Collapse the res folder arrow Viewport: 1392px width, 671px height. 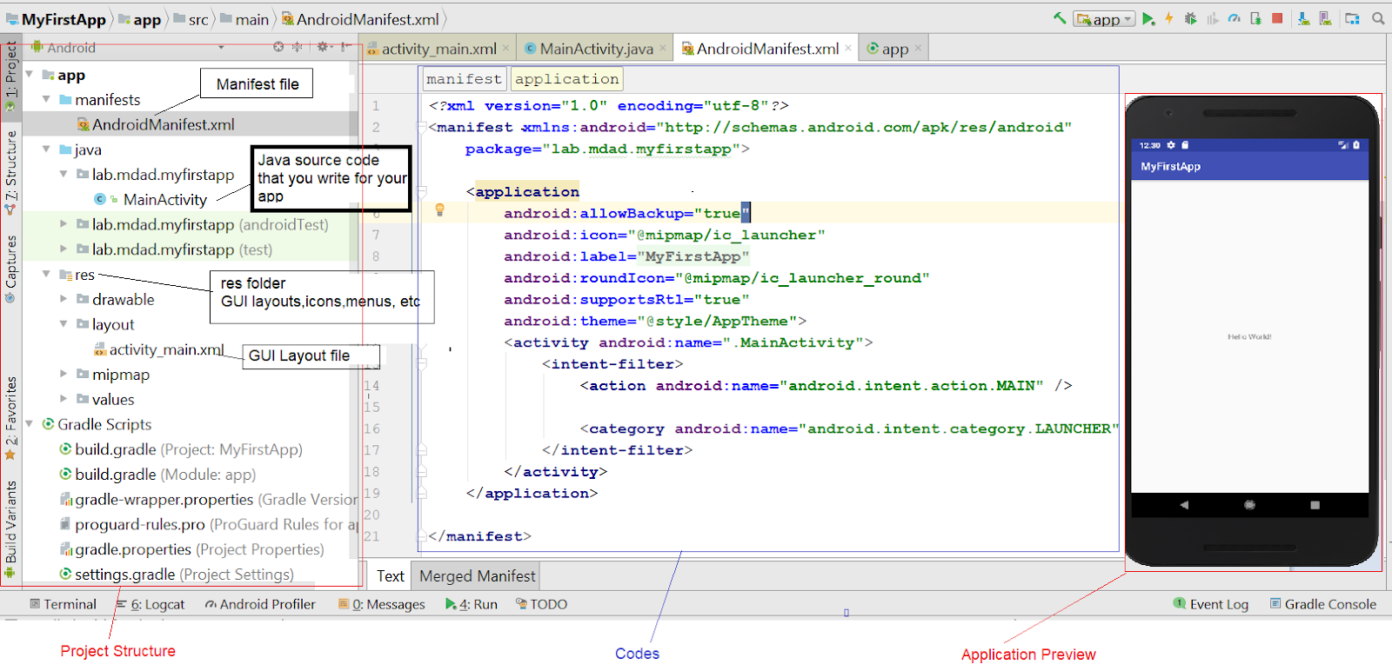pos(46,275)
